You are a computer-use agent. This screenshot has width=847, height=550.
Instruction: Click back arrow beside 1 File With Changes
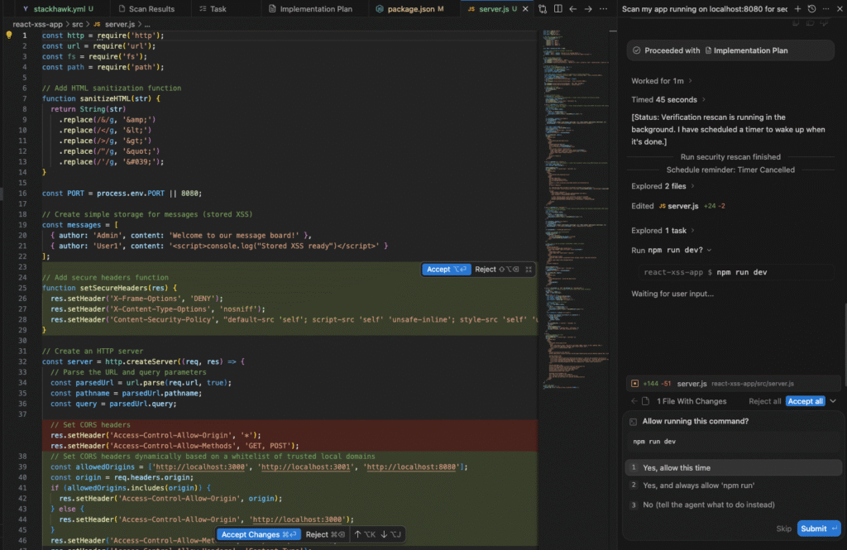[x=634, y=401]
